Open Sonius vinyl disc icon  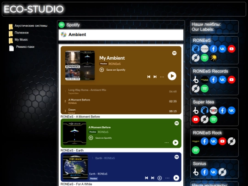click(x=222, y=172)
